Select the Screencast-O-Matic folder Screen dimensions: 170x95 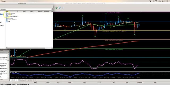tap(12, 20)
